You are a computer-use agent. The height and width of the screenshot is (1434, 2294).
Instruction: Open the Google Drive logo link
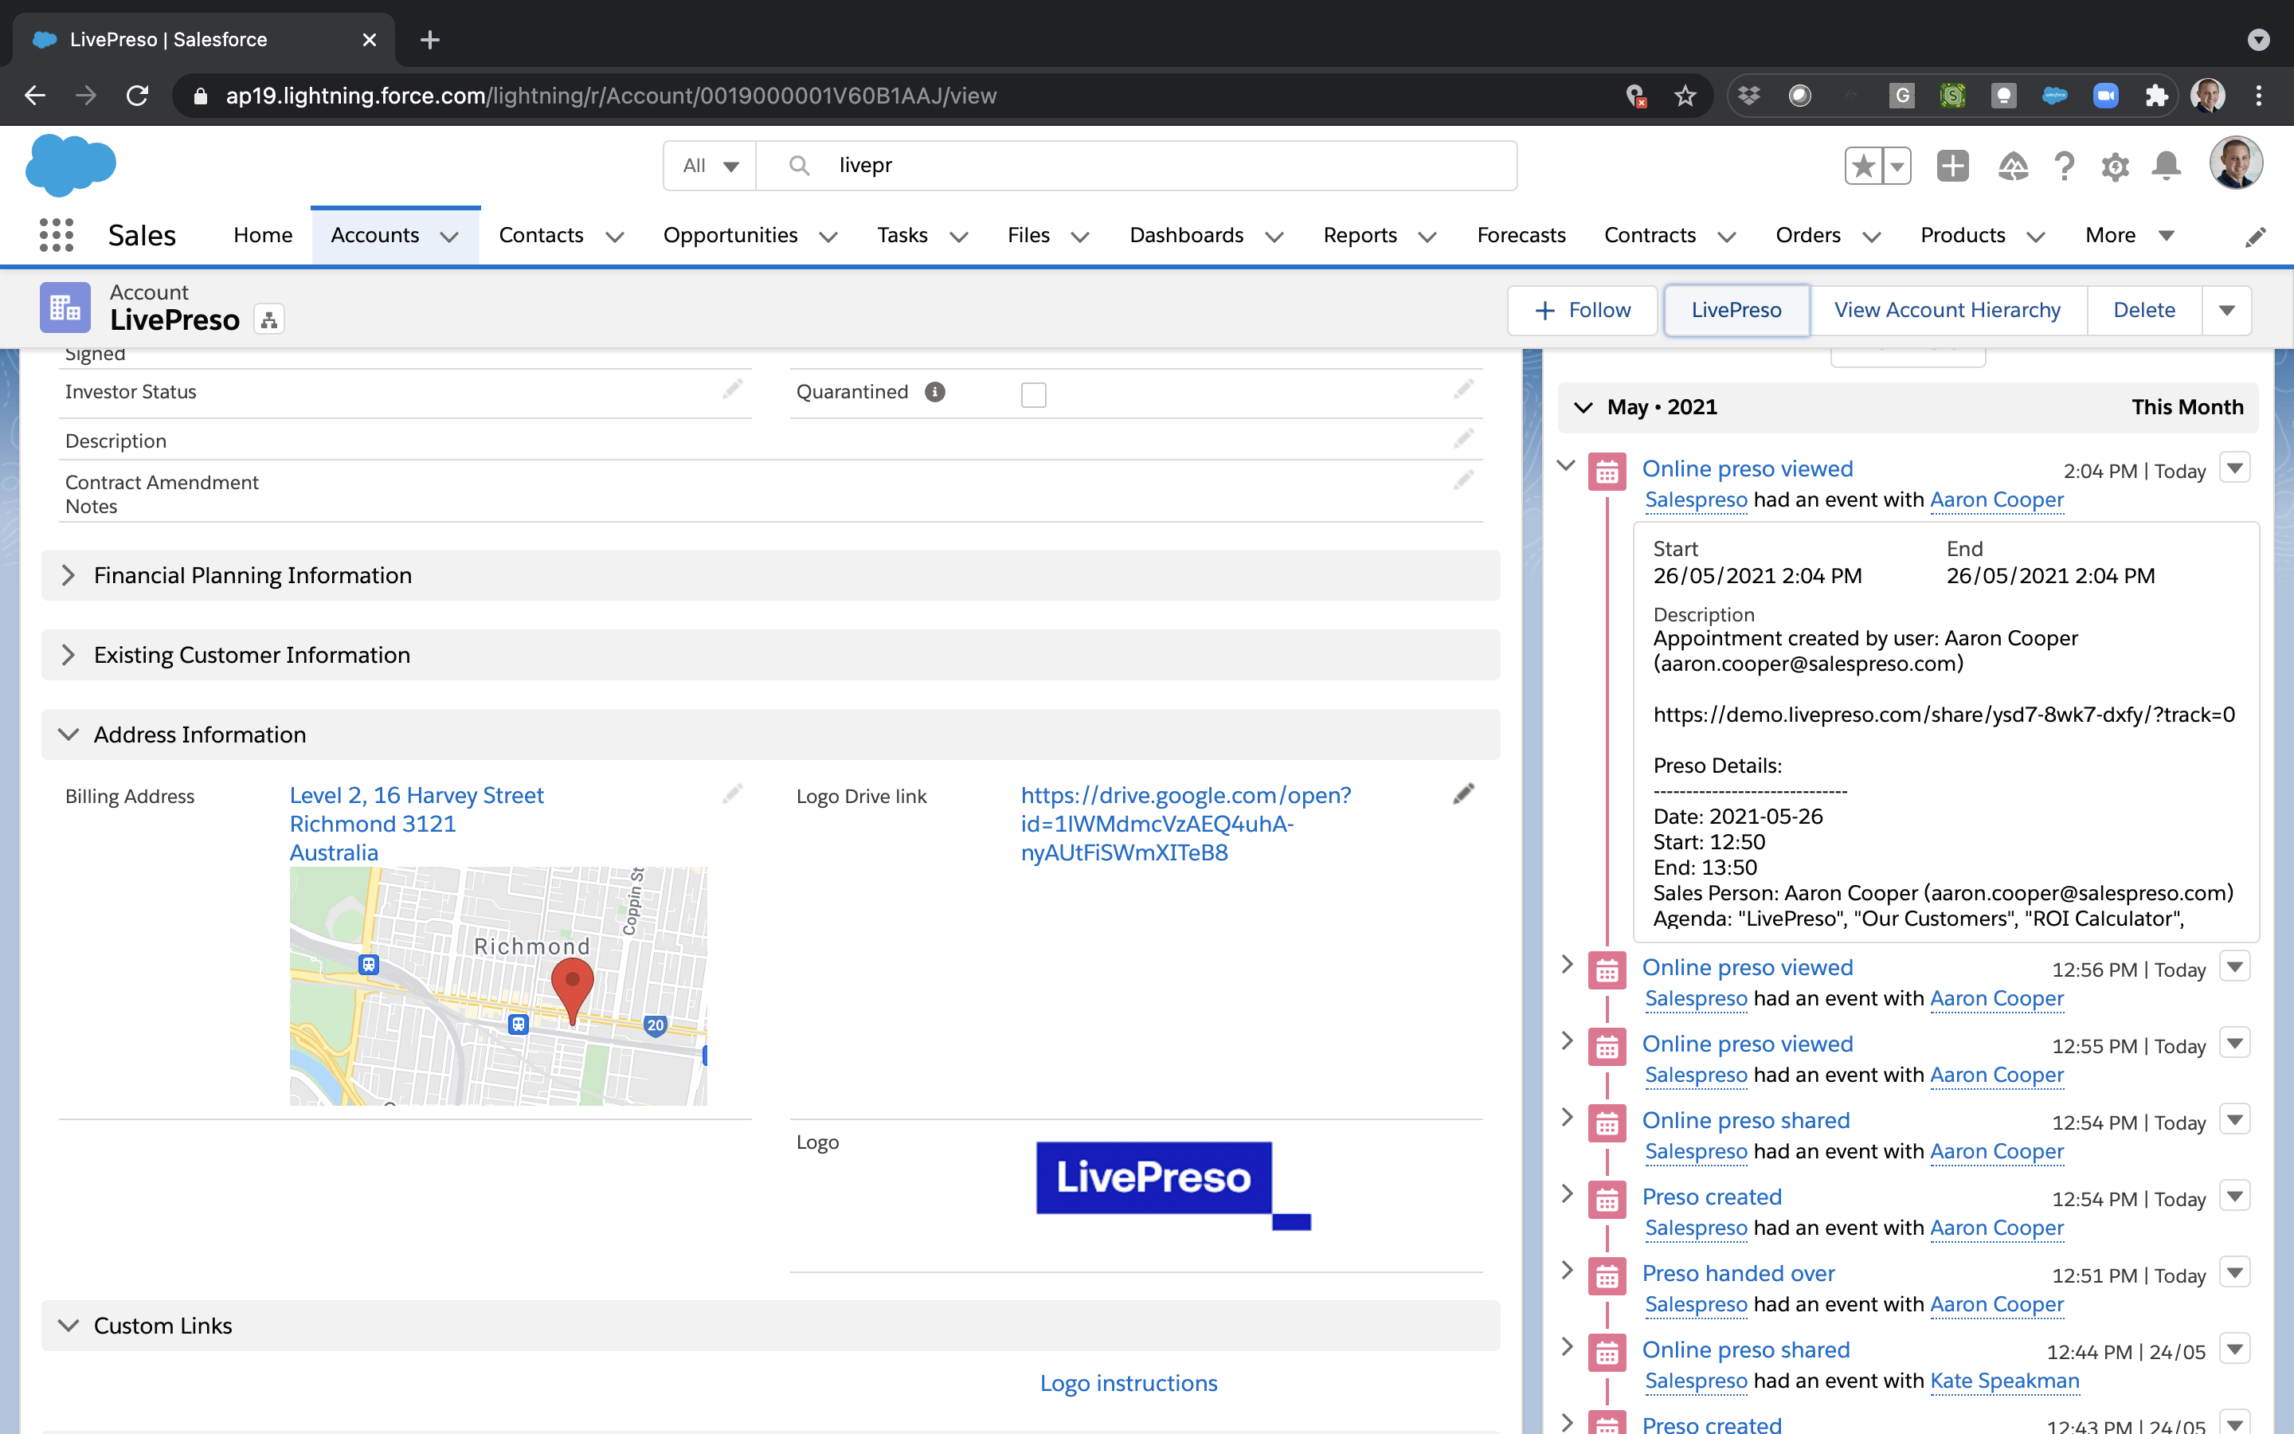tap(1186, 823)
